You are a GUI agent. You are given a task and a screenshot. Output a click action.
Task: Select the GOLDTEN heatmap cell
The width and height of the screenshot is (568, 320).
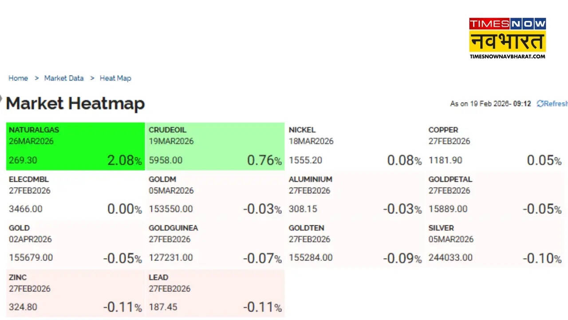tap(355, 244)
